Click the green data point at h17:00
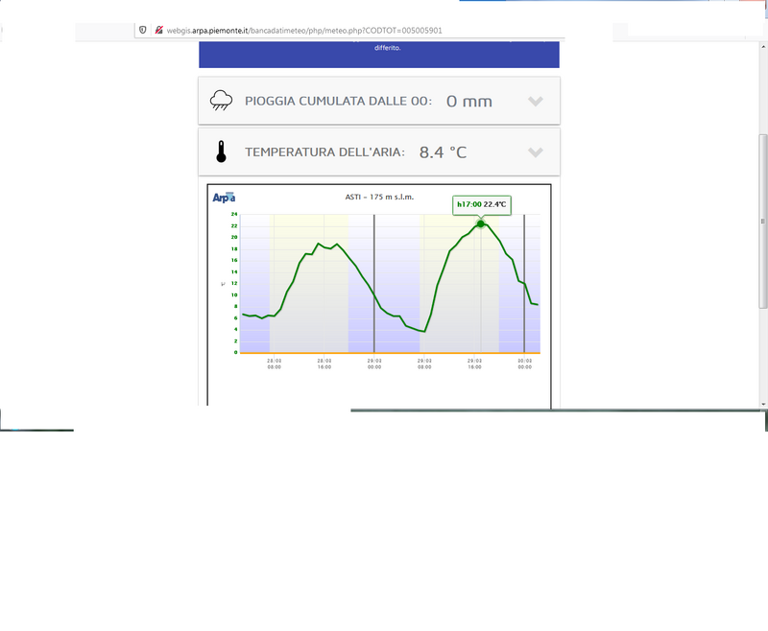The height and width of the screenshot is (631, 768). tap(481, 224)
